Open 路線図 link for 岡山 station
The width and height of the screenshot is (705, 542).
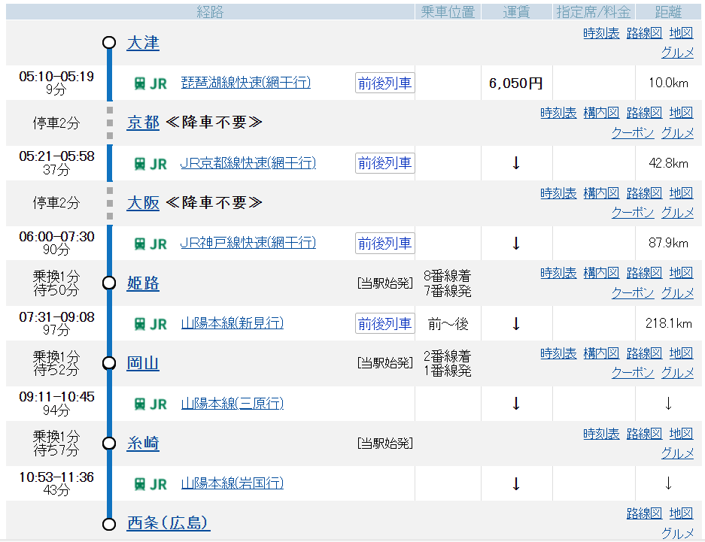644,353
